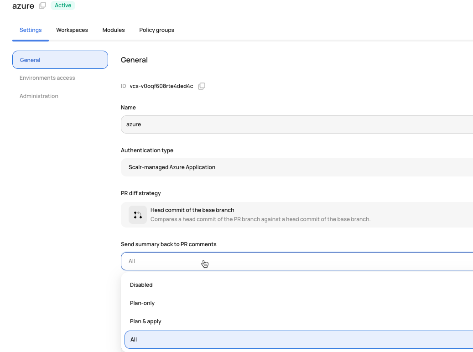Open the Send summary back dropdown
Image resolution: width=473 pixels, height=352 pixels.
click(297, 261)
